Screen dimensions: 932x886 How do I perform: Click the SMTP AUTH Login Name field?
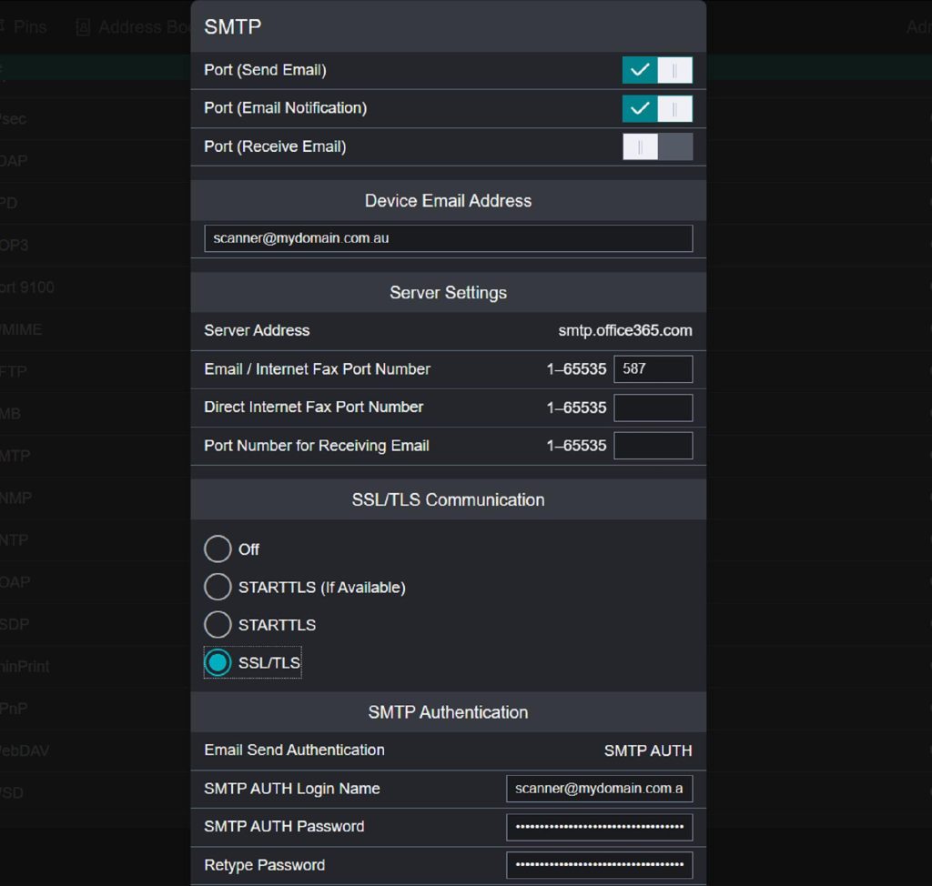tap(599, 789)
